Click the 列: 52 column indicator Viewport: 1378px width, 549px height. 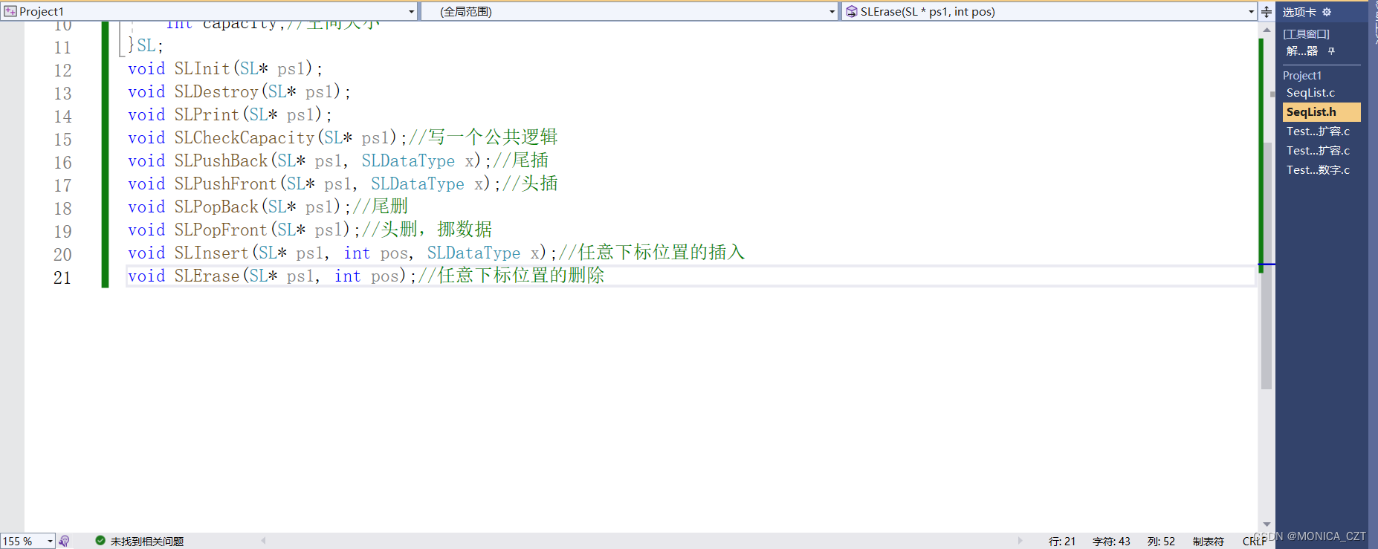pyautogui.click(x=1161, y=542)
